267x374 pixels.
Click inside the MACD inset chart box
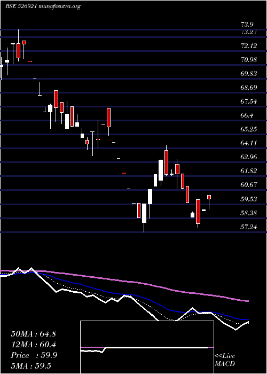click(x=147, y=347)
